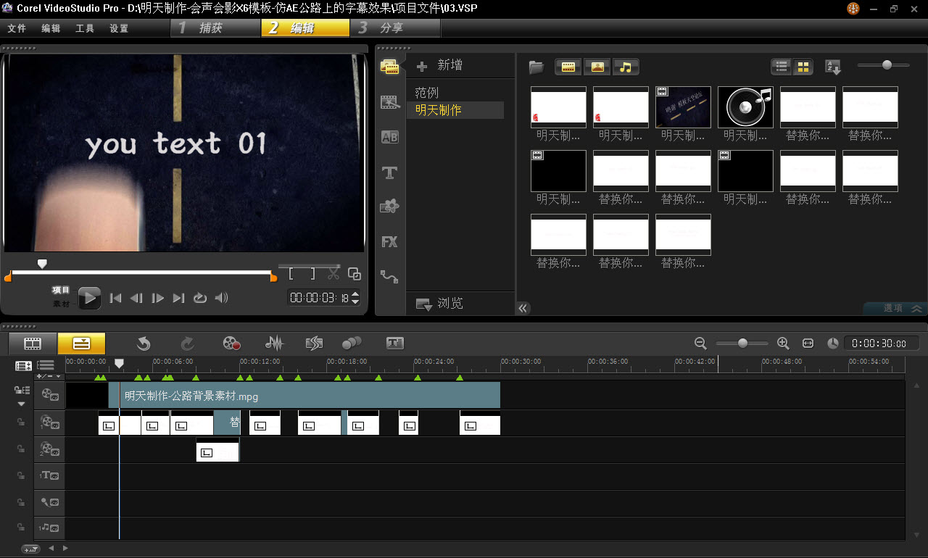Click the sort library A-Z icon
928x558 pixels.
833,67
